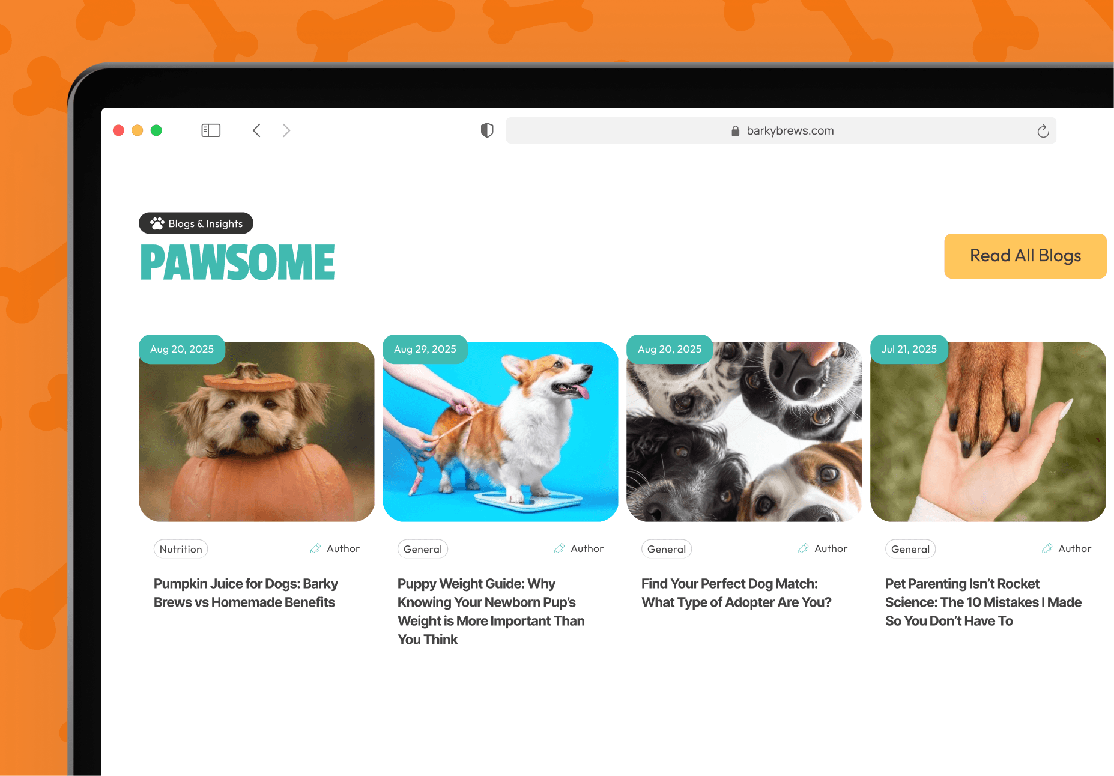1114x776 pixels.
Task: Open the General tag on the Puppy Weight card
Action: click(x=423, y=549)
